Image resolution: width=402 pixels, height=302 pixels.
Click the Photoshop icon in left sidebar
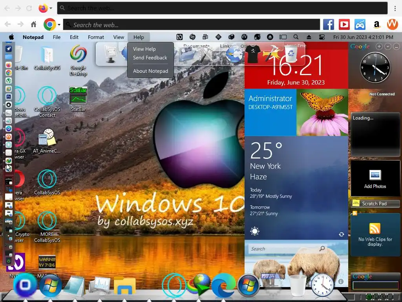(x=9, y=97)
